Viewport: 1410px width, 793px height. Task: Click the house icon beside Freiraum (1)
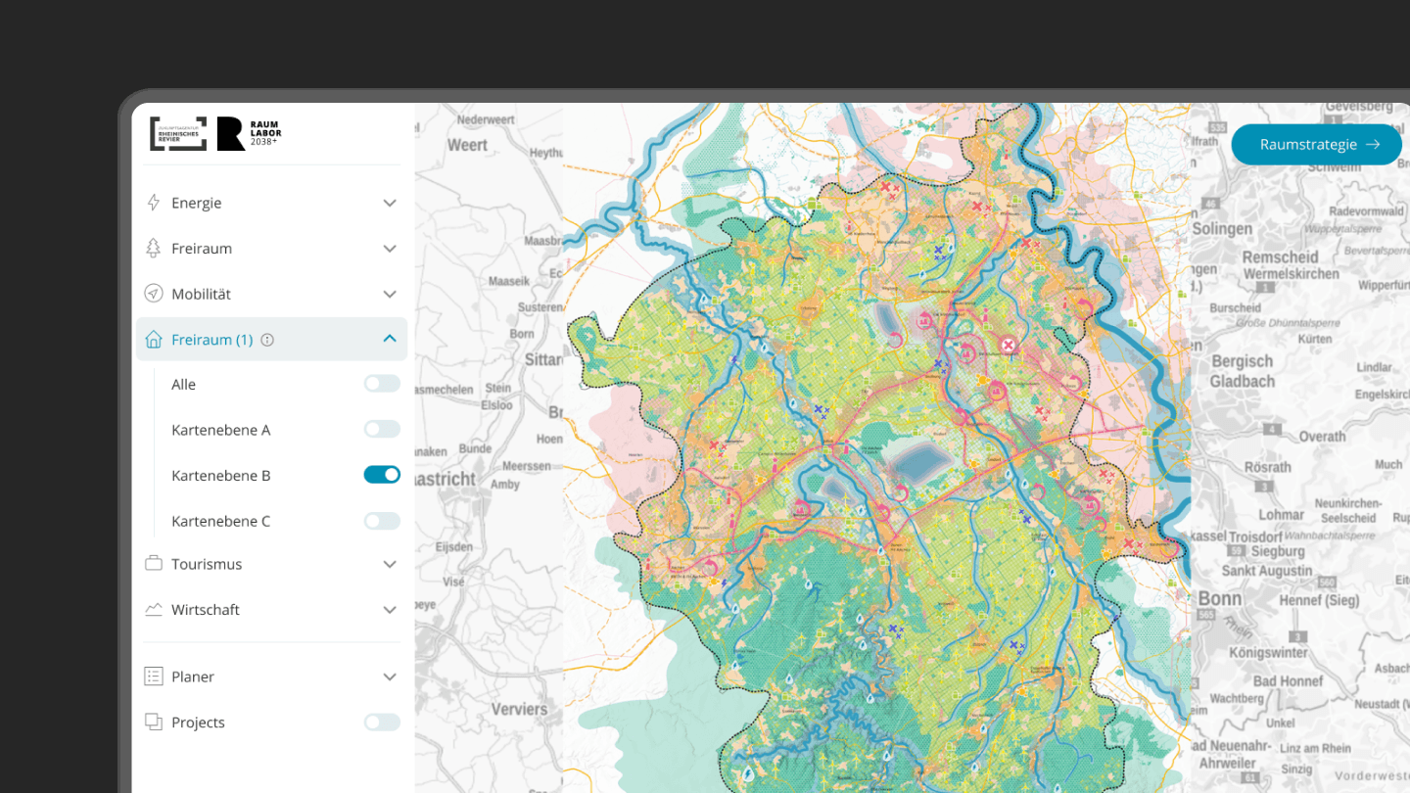click(154, 340)
